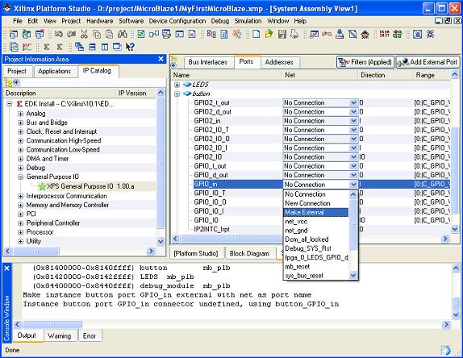Click the open folder toolbar icon
Image resolution: width=463 pixels, height=358 pixels.
(269, 34)
